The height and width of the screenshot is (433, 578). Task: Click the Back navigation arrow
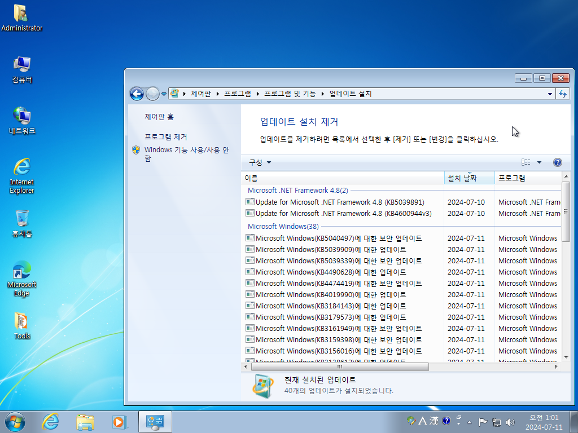pyautogui.click(x=137, y=94)
